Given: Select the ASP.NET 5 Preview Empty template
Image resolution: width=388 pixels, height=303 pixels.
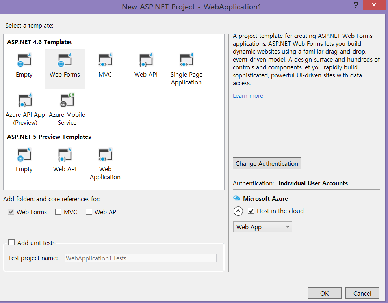Looking at the screenshot, I should point(24,155).
